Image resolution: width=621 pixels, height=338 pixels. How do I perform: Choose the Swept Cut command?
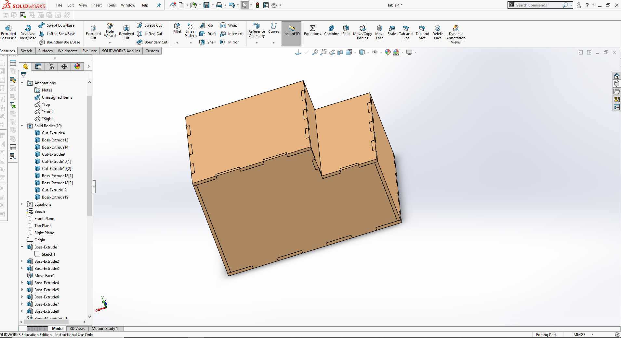click(x=149, y=25)
